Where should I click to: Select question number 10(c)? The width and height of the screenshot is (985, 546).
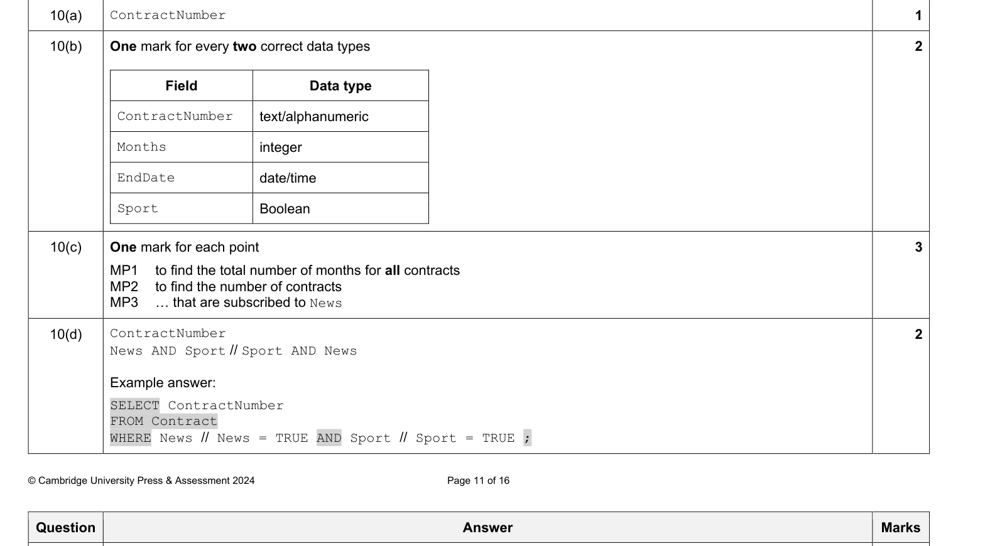coord(66,247)
